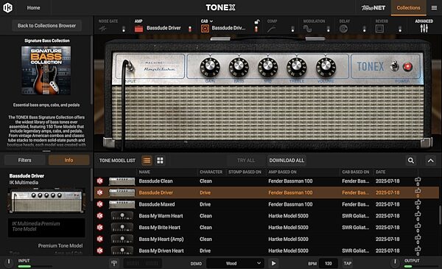This screenshot has height=269, width=442.
Task: Toggle the Delay on/off switch
Action: (364, 29)
